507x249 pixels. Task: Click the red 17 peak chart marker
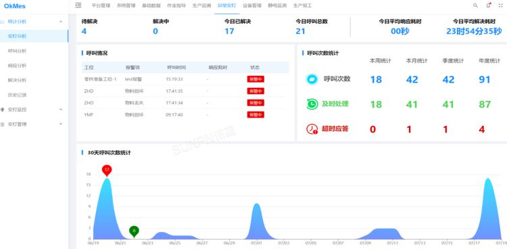click(x=107, y=171)
